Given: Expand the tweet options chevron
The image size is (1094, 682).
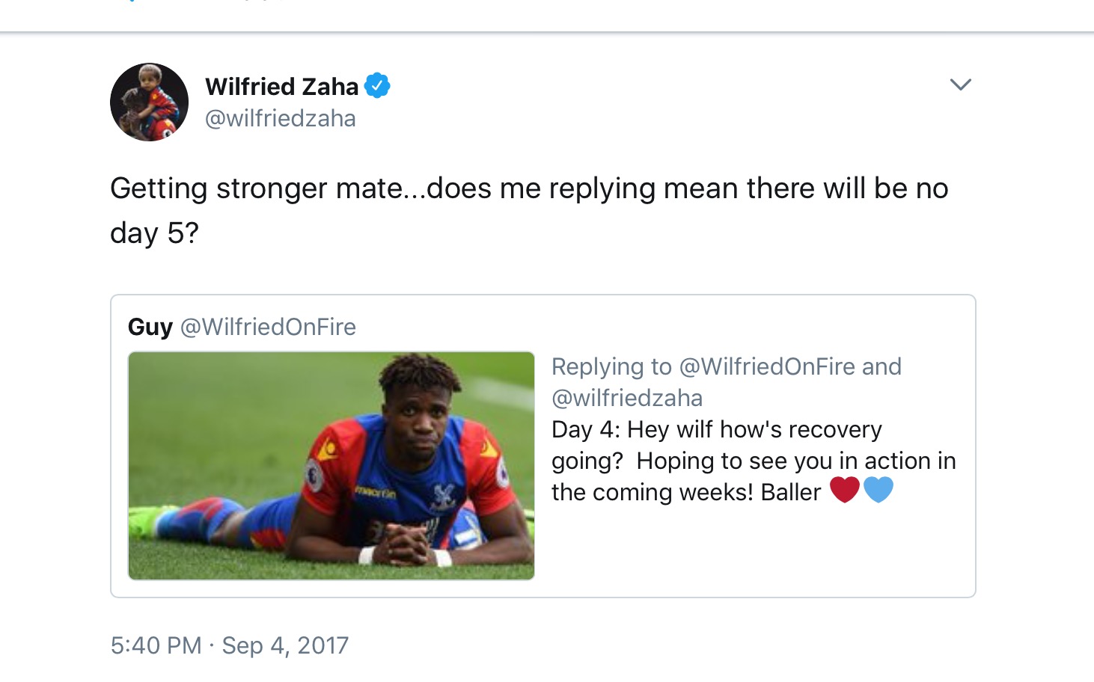Looking at the screenshot, I should click(960, 85).
